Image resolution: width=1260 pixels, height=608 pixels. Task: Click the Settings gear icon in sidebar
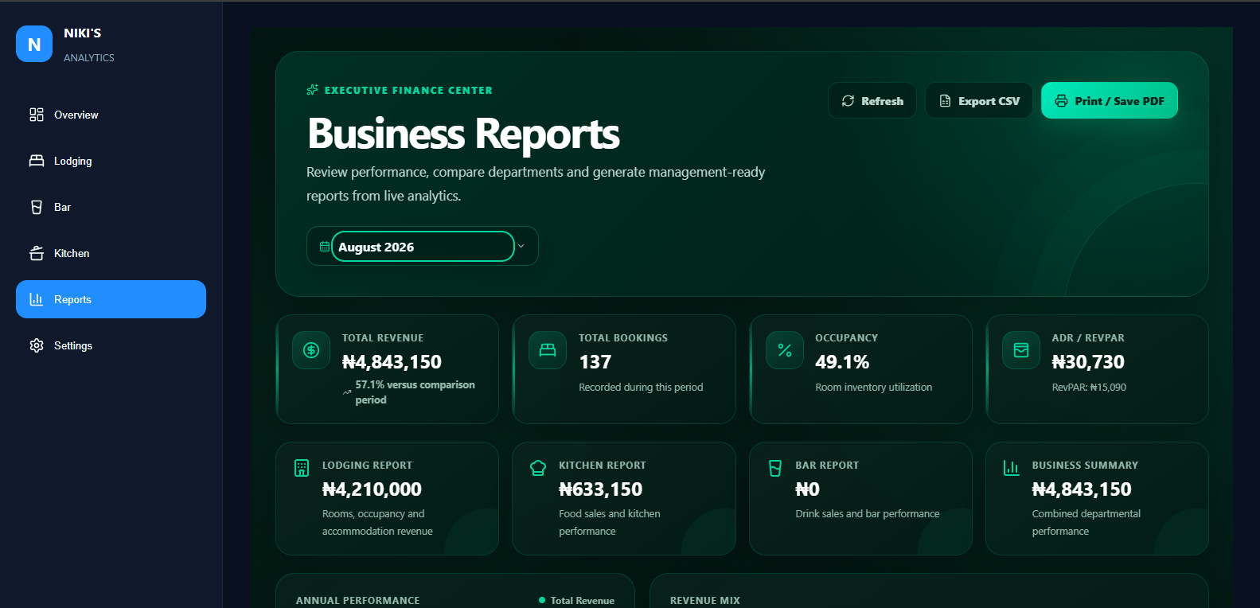37,345
